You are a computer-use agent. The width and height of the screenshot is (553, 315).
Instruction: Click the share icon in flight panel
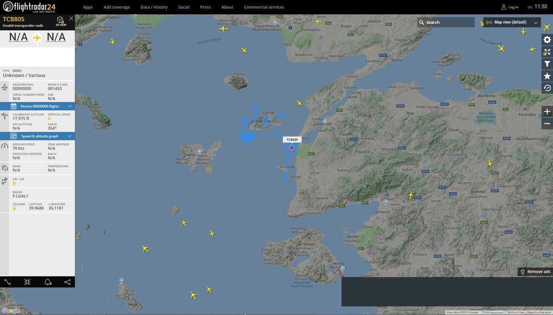coord(67,282)
